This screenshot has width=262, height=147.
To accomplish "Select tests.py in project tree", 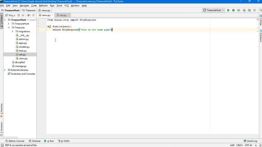I will click(x=21, y=51).
